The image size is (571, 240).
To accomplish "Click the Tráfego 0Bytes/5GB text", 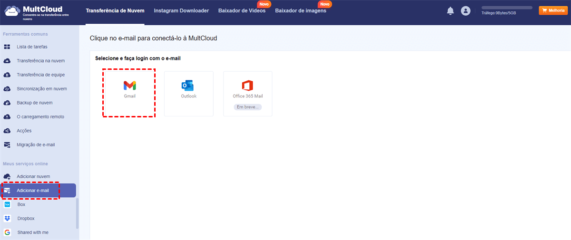I will tap(499, 13).
